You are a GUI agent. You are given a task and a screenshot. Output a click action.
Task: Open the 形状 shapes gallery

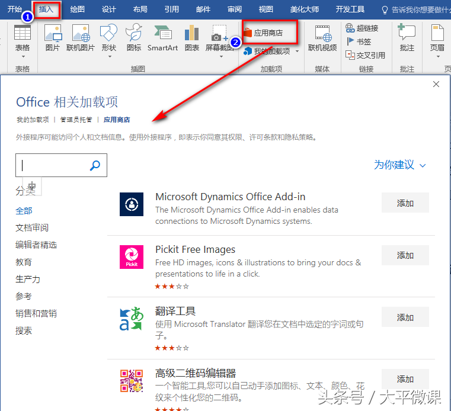(x=108, y=41)
